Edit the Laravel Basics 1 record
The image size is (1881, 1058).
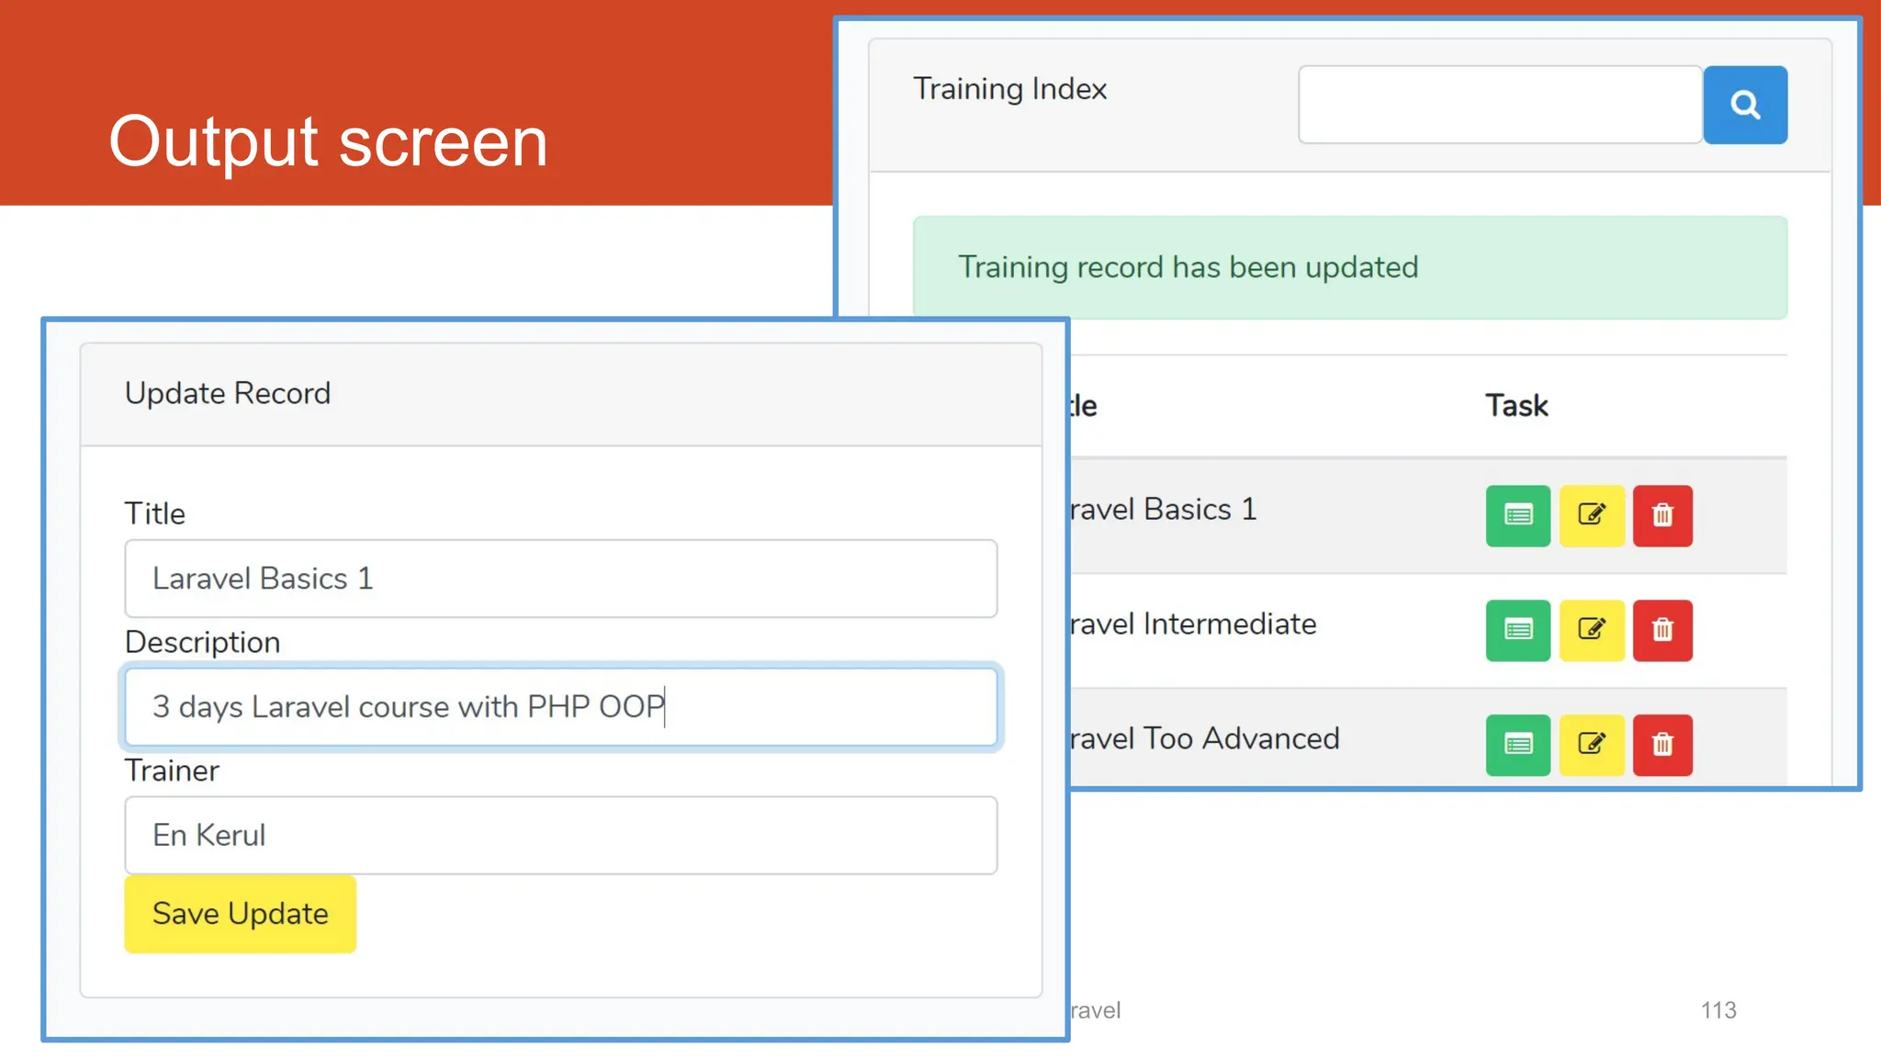[1592, 515]
